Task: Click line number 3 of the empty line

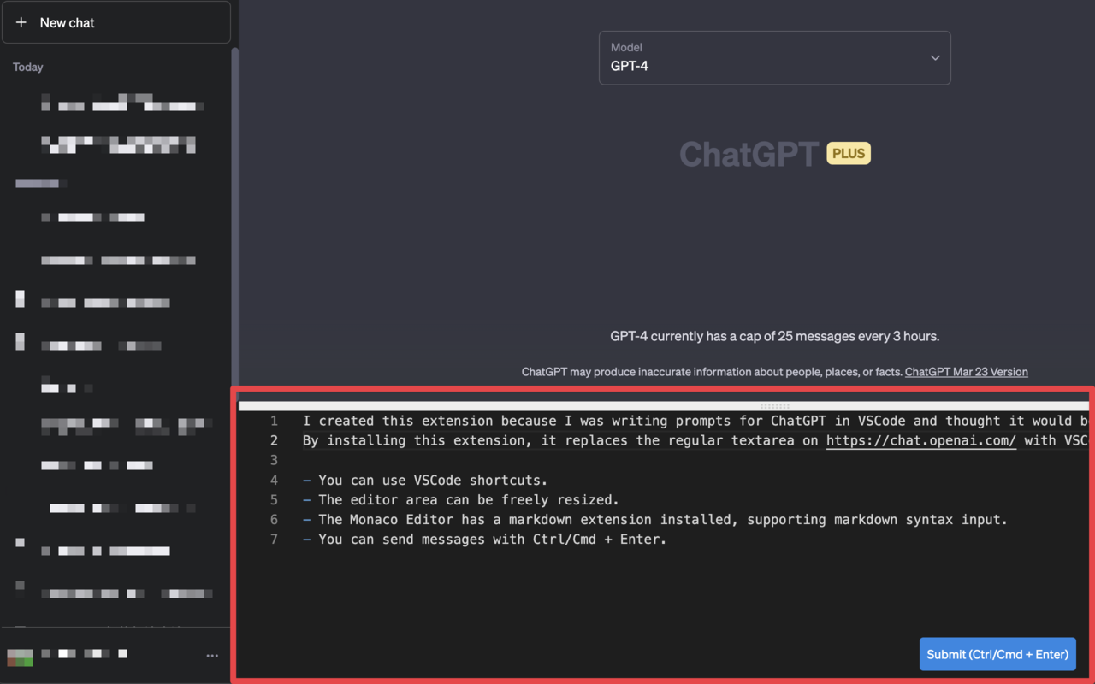Action: point(274,460)
